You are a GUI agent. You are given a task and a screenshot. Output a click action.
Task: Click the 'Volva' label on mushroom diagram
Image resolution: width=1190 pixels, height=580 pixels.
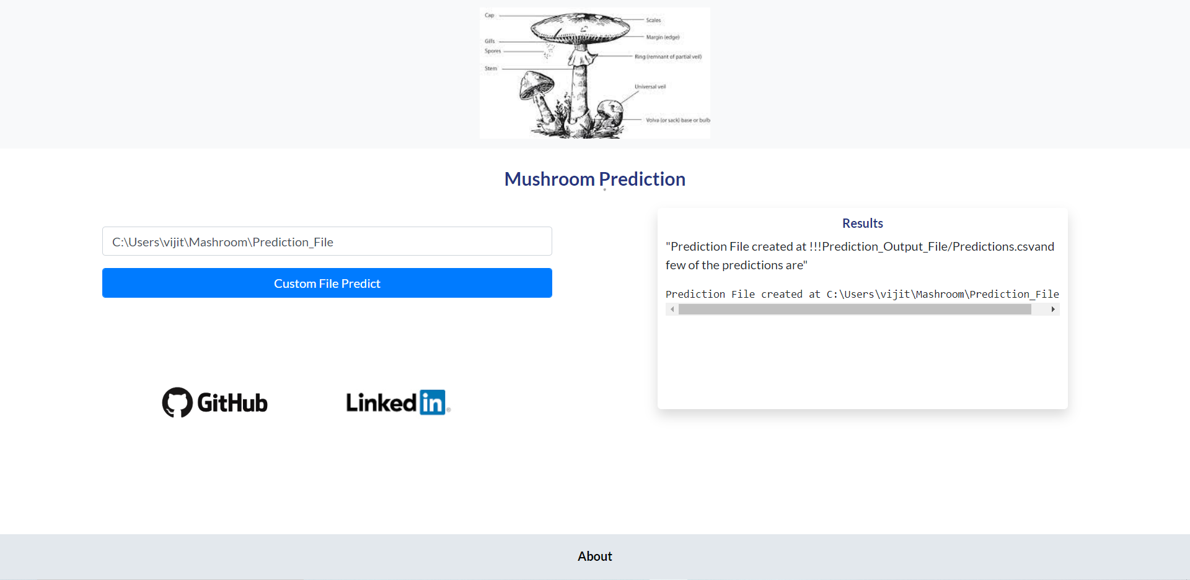(678, 121)
